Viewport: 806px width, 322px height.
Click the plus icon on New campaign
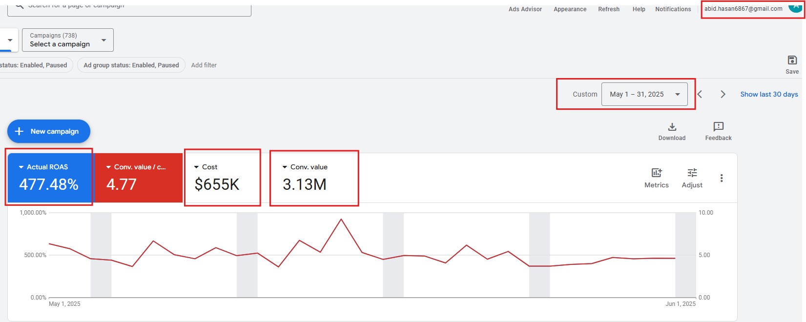pos(19,131)
